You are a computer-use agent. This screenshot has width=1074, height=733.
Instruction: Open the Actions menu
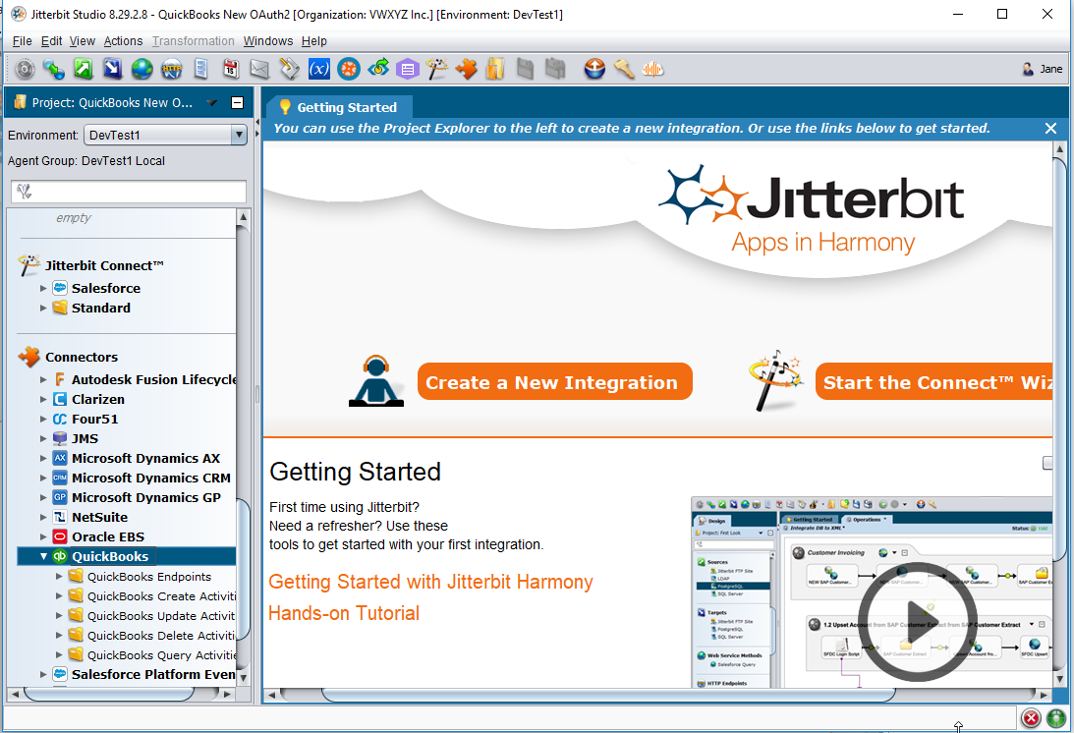[123, 41]
